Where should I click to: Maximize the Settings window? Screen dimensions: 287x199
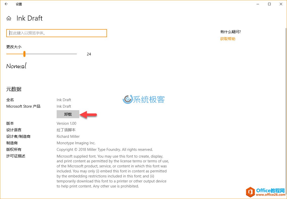coord(269,4)
